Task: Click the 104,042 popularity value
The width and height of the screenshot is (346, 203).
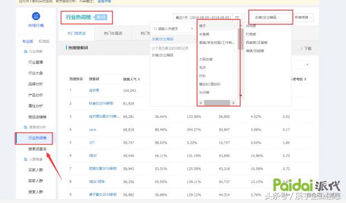Action: [x=129, y=91]
